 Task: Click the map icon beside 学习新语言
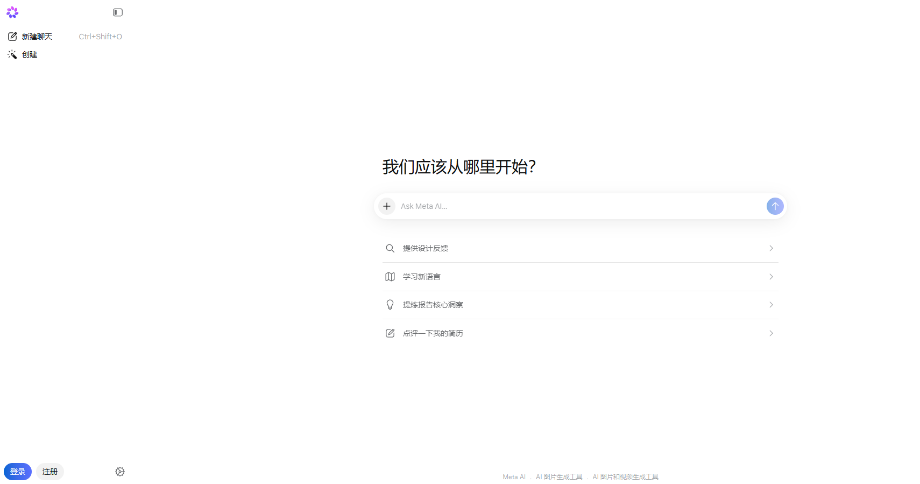click(390, 277)
